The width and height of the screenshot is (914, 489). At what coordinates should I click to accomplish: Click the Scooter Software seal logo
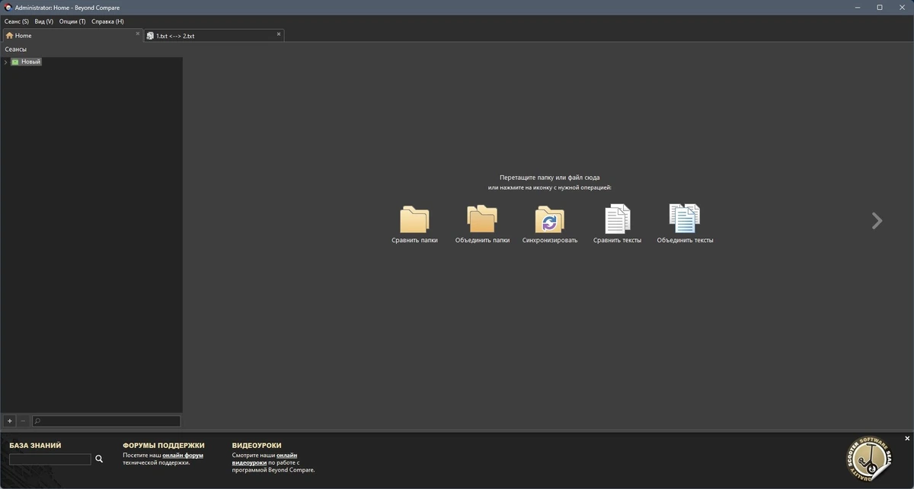[x=868, y=459]
